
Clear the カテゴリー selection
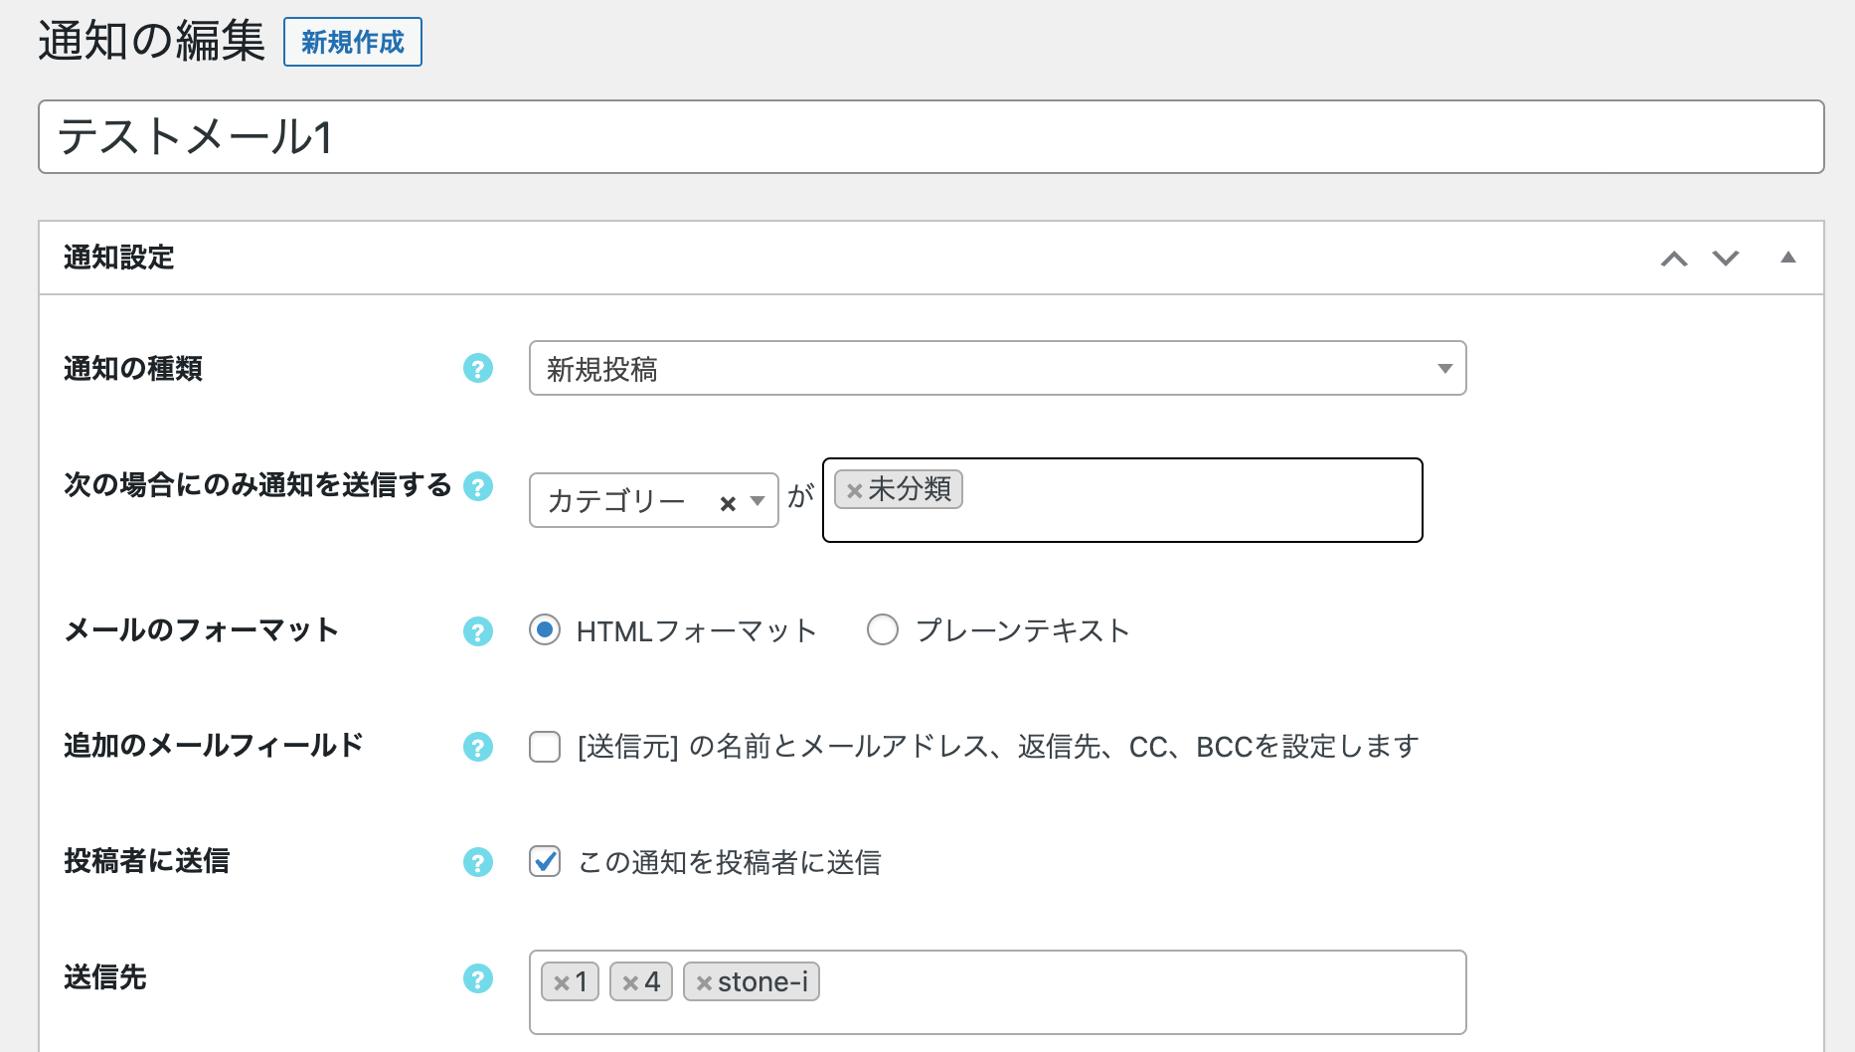[728, 503]
